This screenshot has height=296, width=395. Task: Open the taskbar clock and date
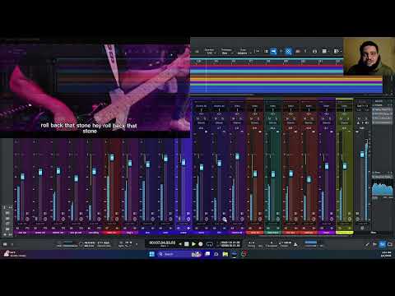(386, 254)
